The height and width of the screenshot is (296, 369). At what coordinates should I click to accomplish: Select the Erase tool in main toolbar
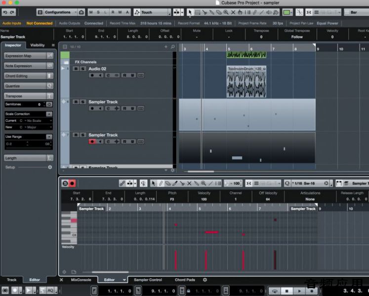[219, 12]
